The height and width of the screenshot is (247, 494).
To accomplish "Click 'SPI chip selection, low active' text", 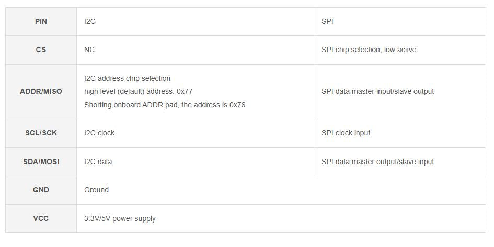I will (x=369, y=50).
